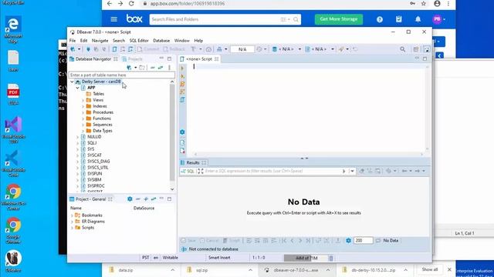Expand the NULLID schema
This screenshot has height=277, width=494.
(77, 137)
